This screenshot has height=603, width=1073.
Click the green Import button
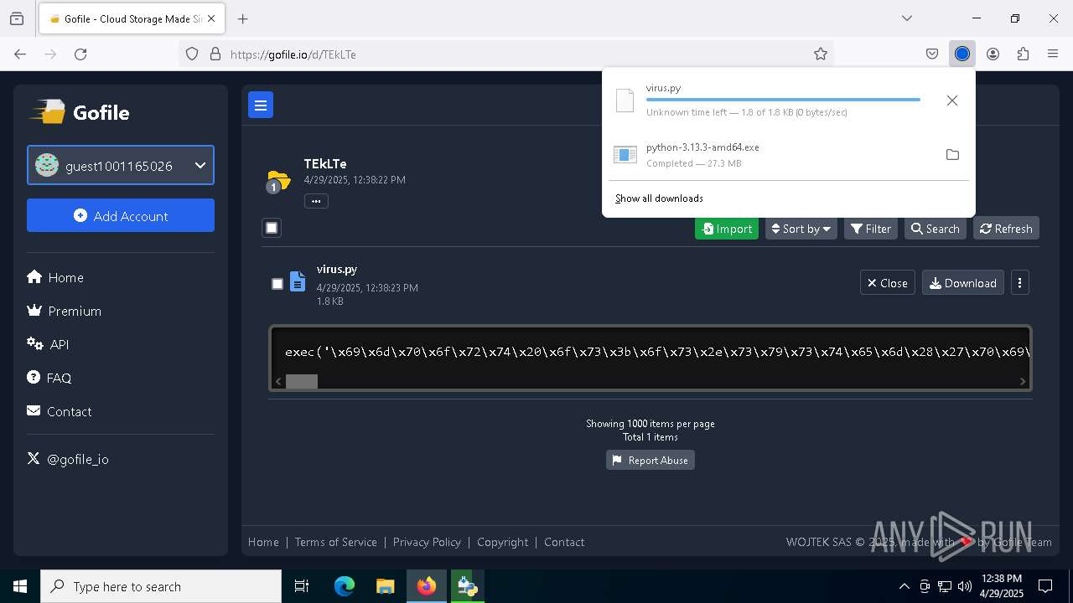[727, 229]
